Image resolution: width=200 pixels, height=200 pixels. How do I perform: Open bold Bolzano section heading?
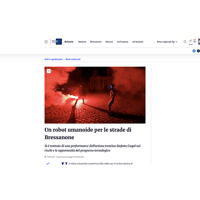coord(69,42)
